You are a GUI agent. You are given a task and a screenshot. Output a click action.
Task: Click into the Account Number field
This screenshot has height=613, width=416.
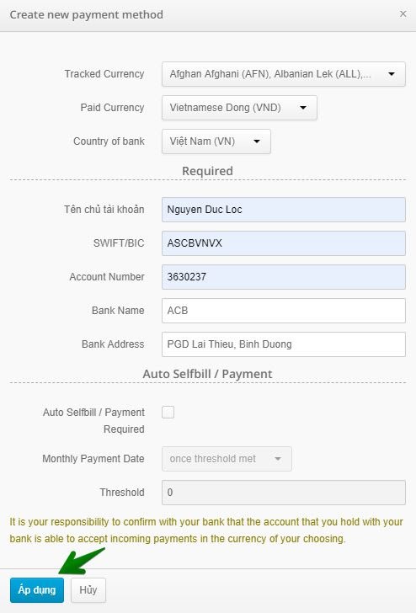(x=284, y=277)
